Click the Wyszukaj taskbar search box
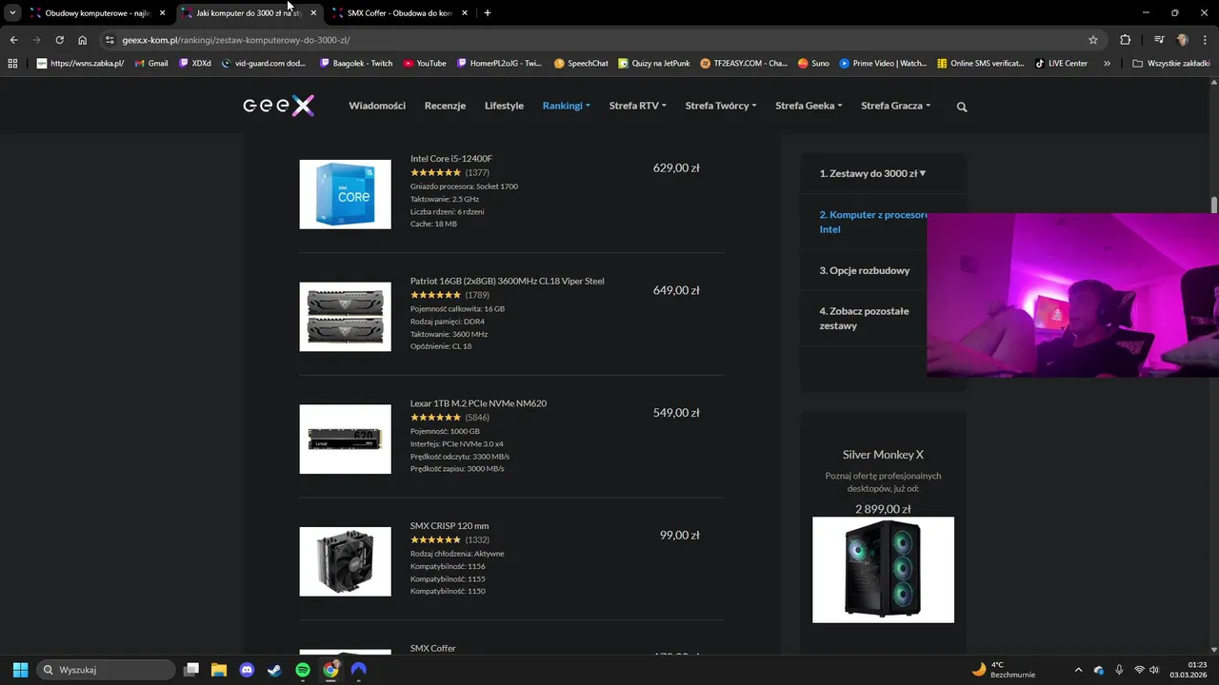 pyautogui.click(x=107, y=670)
